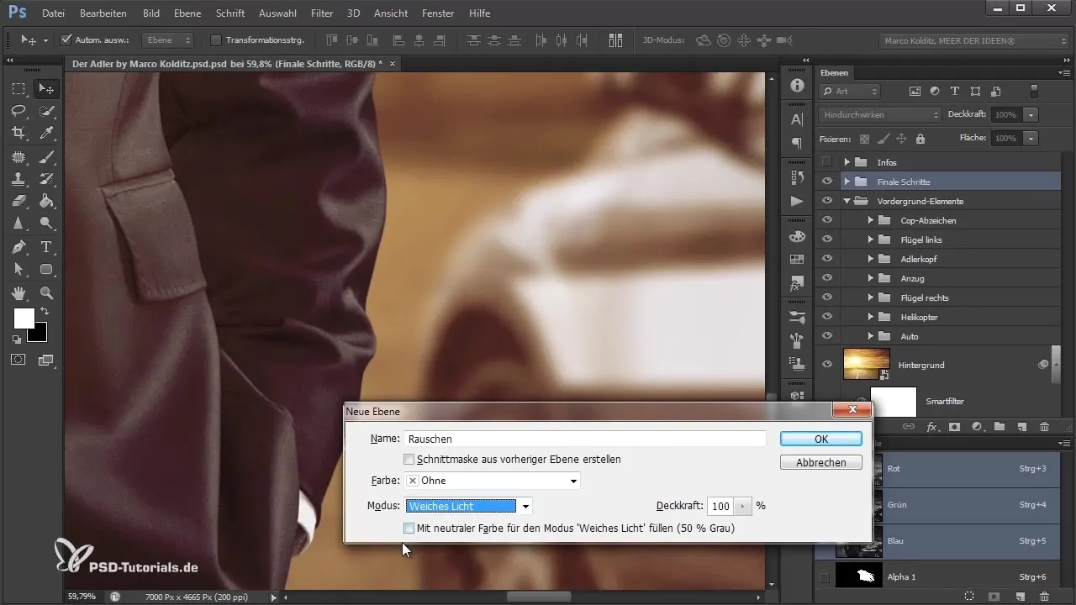Select the Lasso tool
The width and height of the screenshot is (1076, 605).
18,111
